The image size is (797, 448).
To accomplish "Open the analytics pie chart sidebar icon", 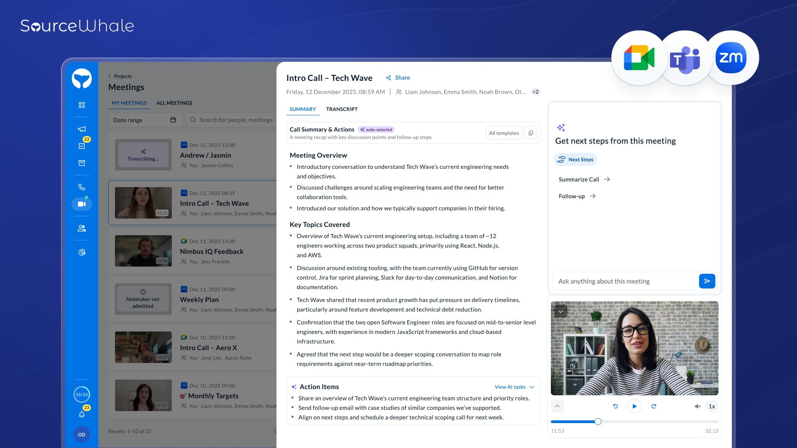I will pyautogui.click(x=82, y=252).
